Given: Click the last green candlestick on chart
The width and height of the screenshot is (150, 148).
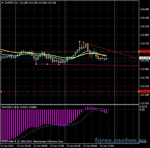Looking at the screenshot, I should [x=106, y=59].
